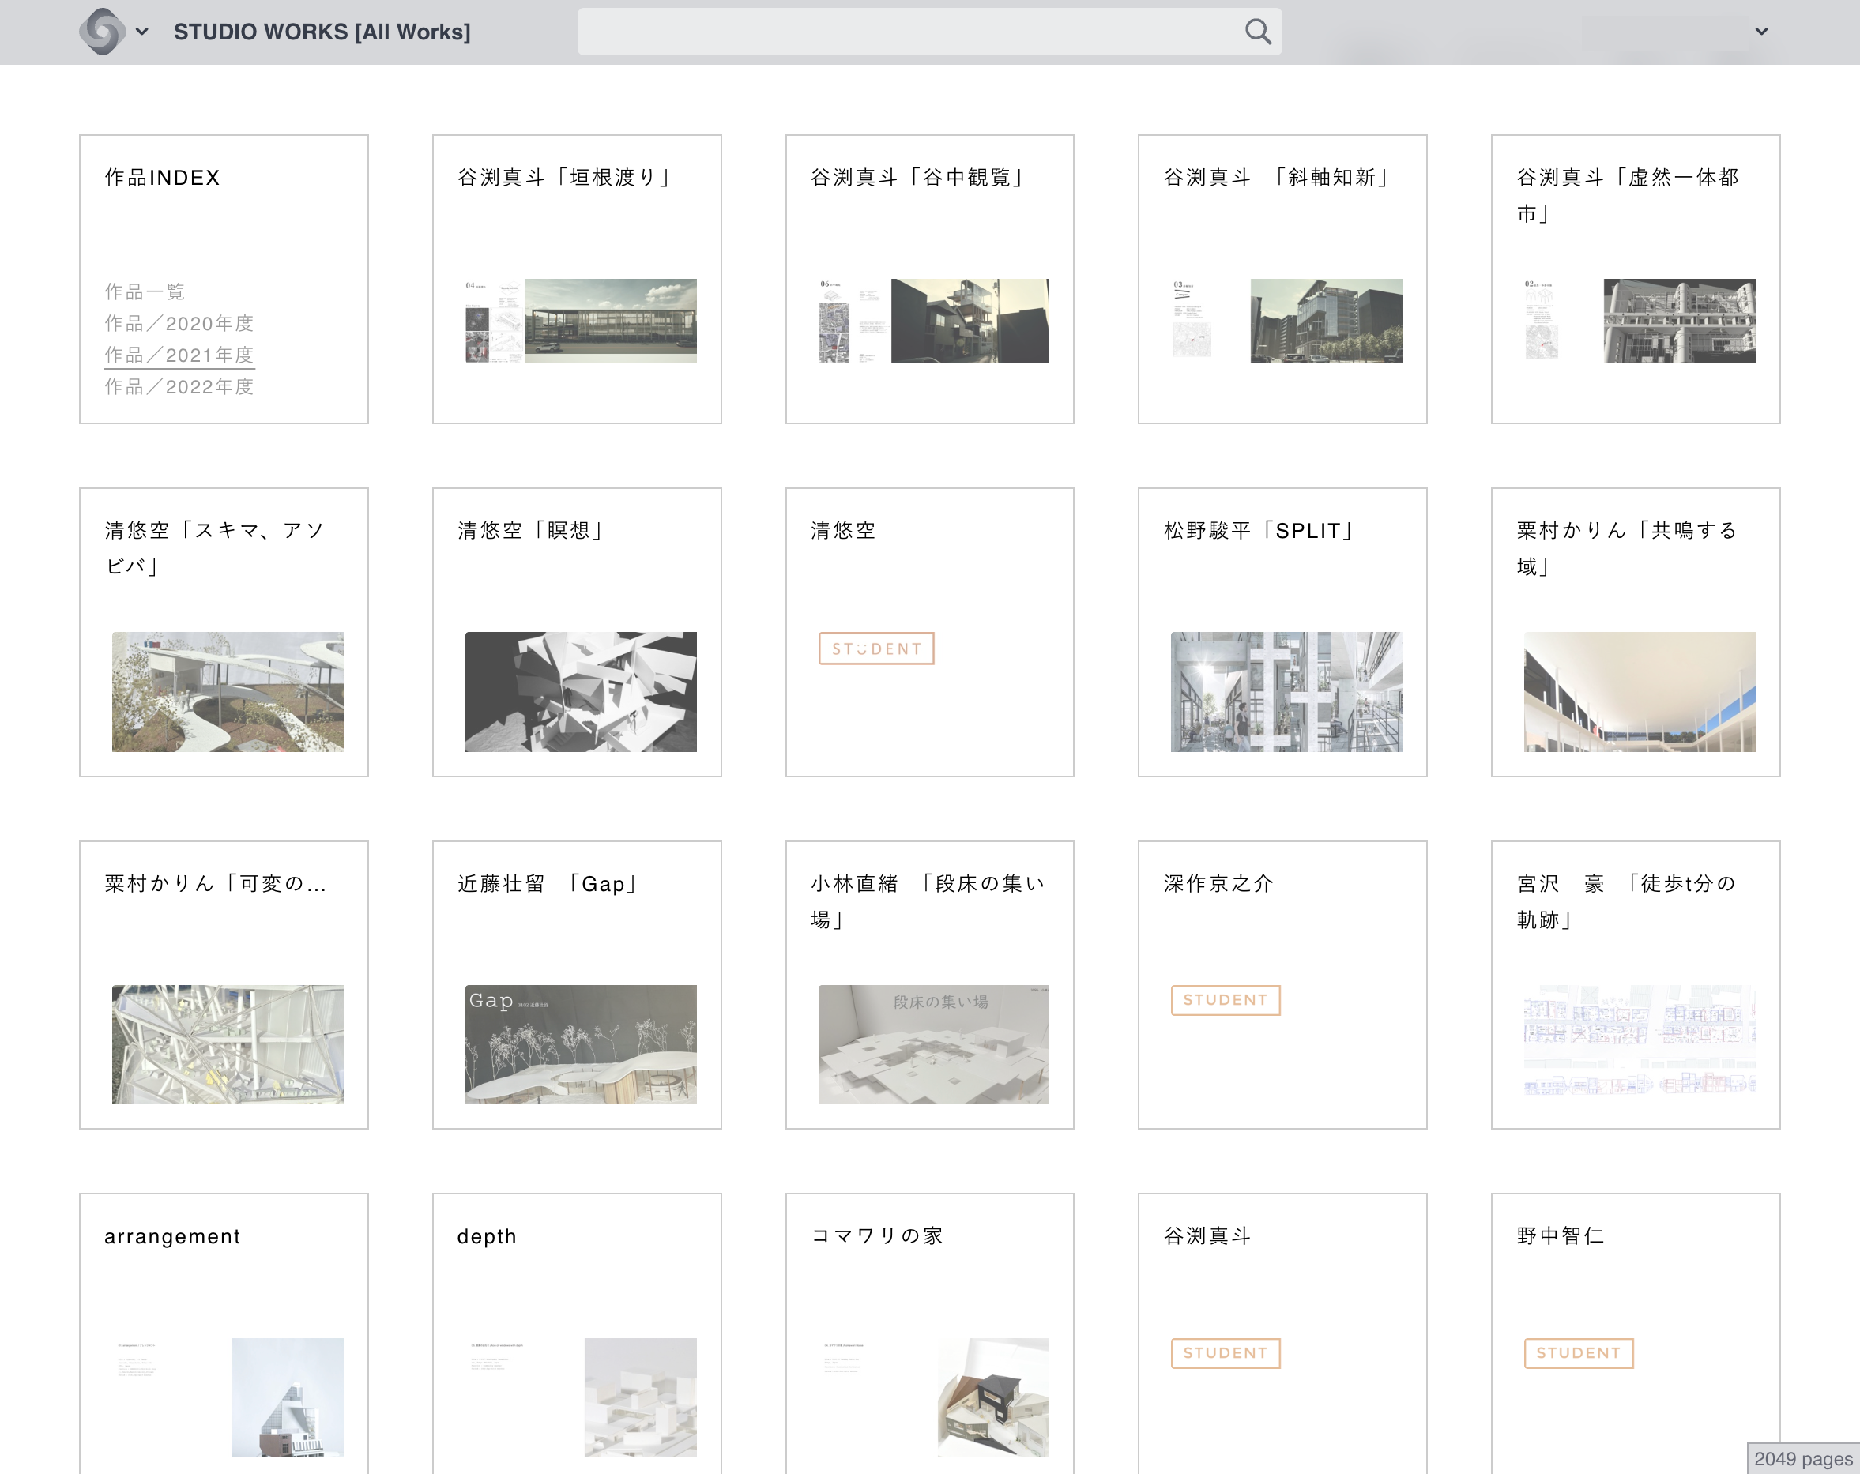Open 近藤壮留「Gap」 thumbnail image
Viewport: 1860px width, 1474px height.
click(581, 1044)
